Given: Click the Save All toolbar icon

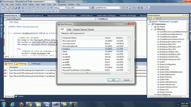Looking at the screenshot, I should pos(19,8).
